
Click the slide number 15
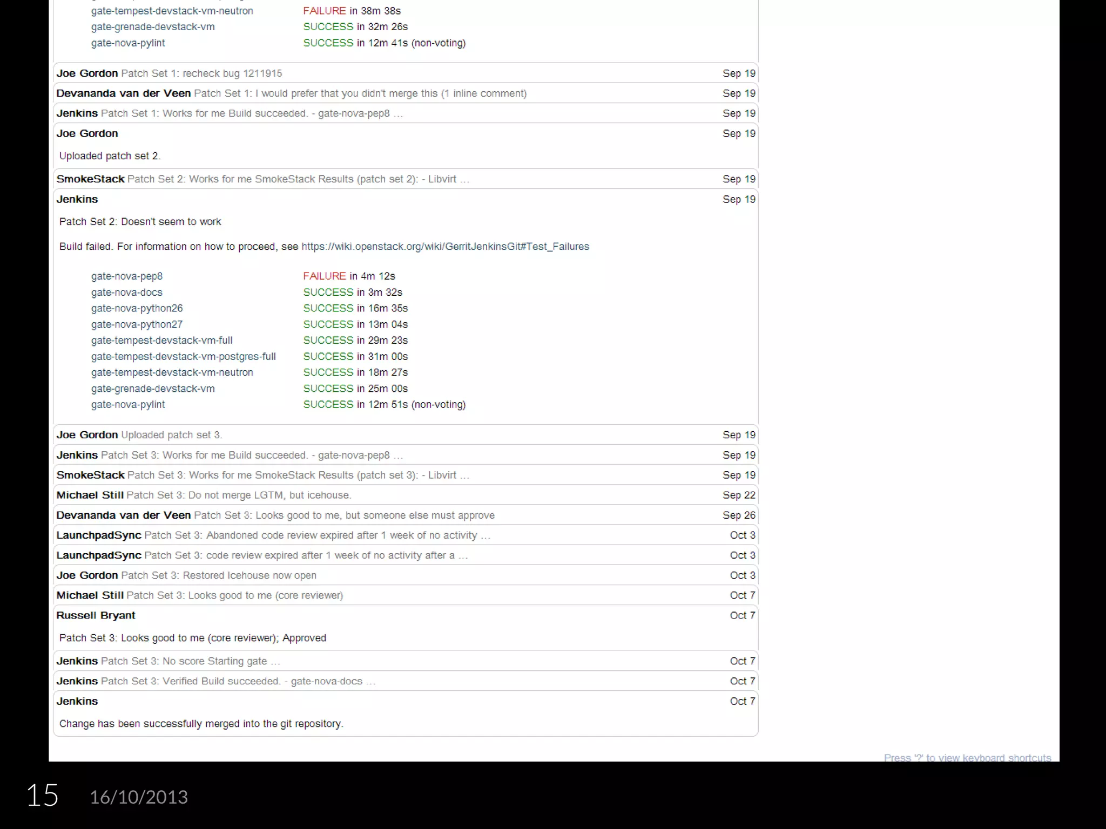pos(42,796)
